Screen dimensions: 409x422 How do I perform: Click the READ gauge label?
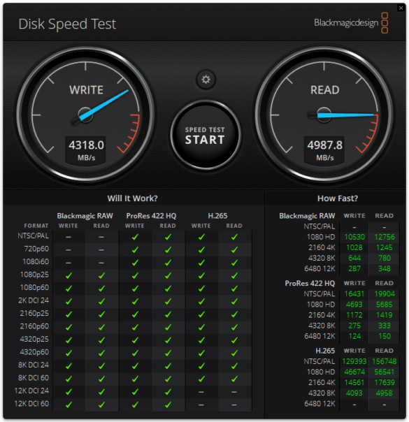point(324,90)
